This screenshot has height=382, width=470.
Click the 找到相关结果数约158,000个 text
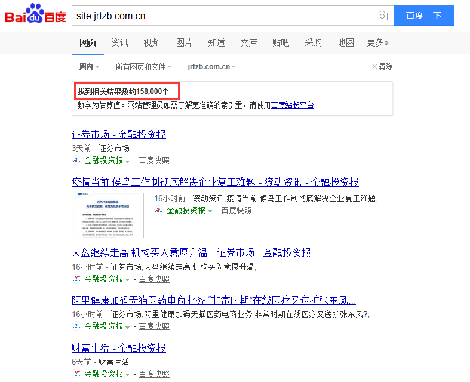click(123, 91)
